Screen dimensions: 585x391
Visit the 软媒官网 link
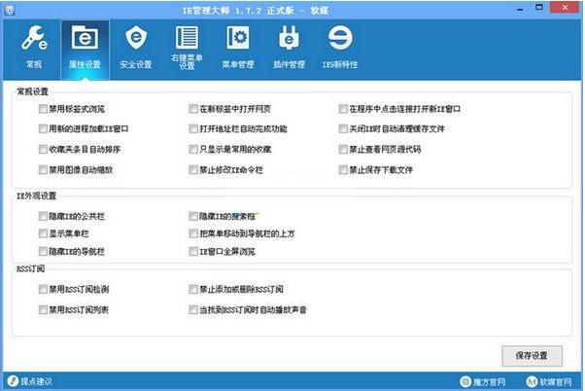pos(556,381)
